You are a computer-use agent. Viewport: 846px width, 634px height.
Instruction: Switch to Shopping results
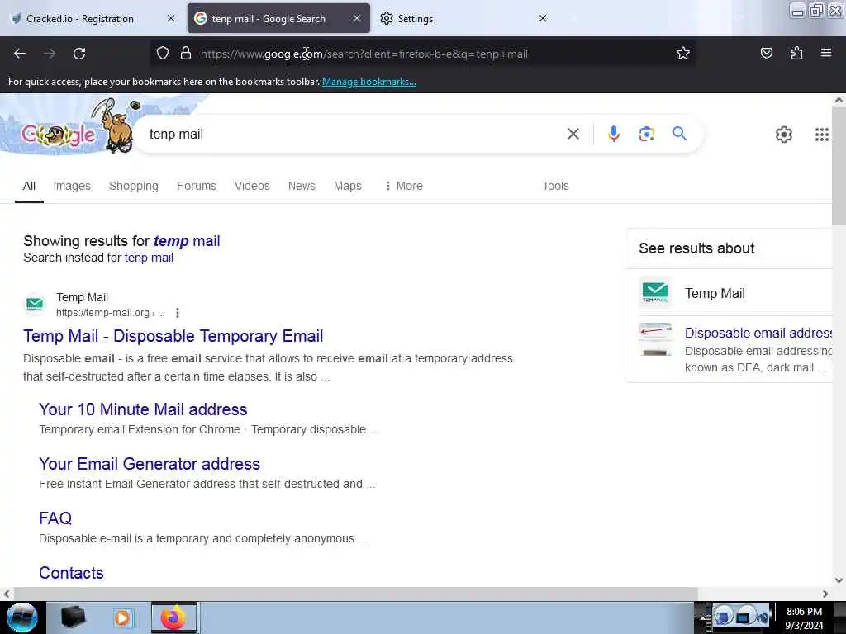pos(133,186)
